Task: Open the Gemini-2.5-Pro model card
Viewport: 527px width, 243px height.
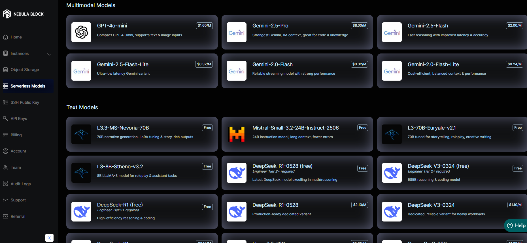Action: 297,32
